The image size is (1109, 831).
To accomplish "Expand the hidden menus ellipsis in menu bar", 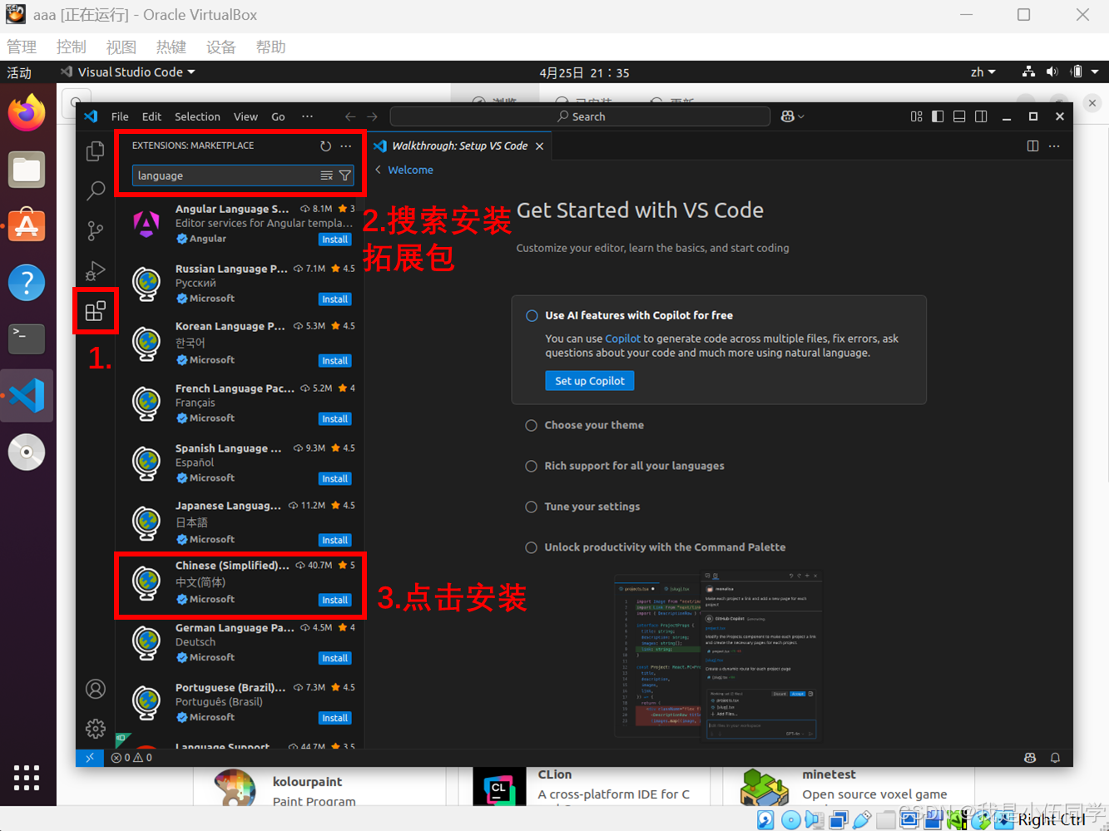I will point(307,116).
